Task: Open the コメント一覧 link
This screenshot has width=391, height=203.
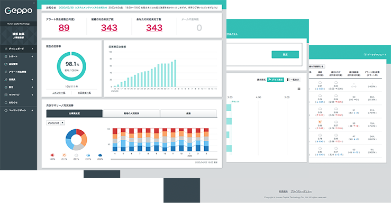Action: (x=59, y=93)
